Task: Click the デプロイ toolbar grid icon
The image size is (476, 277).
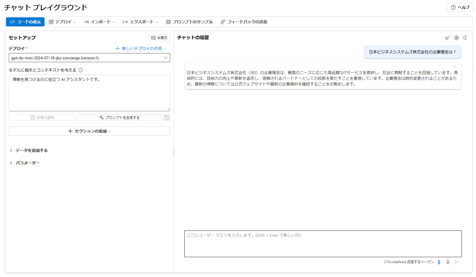Action: coord(51,22)
